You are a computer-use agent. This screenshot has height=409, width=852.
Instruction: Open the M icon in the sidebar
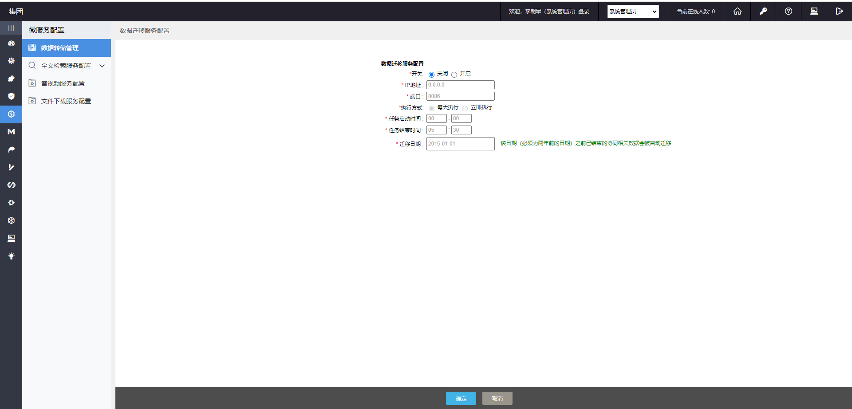(x=11, y=132)
